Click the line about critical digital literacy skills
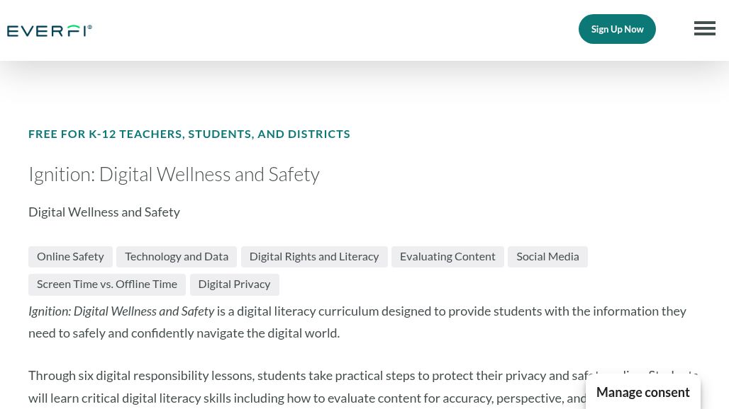Screen dimensions: 729x409 [307, 398]
